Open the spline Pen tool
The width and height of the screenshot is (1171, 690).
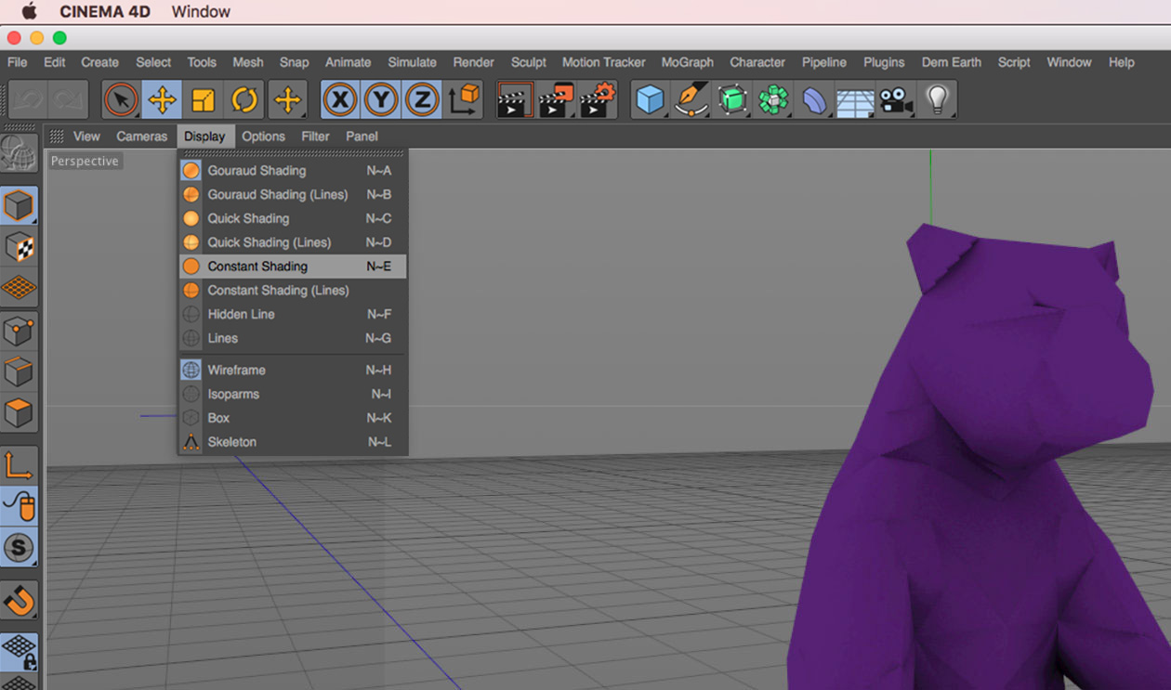(691, 99)
